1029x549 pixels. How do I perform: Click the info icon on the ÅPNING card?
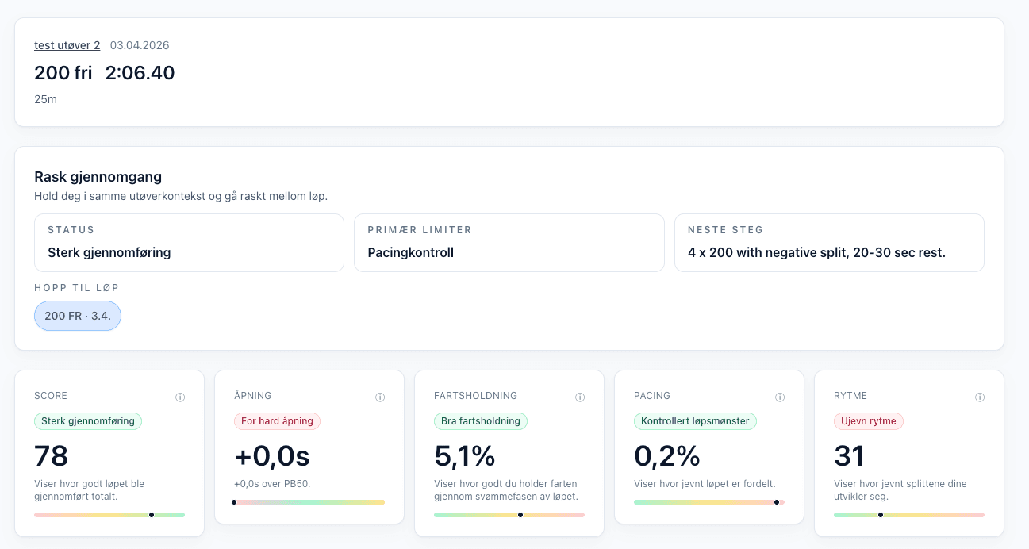point(380,397)
